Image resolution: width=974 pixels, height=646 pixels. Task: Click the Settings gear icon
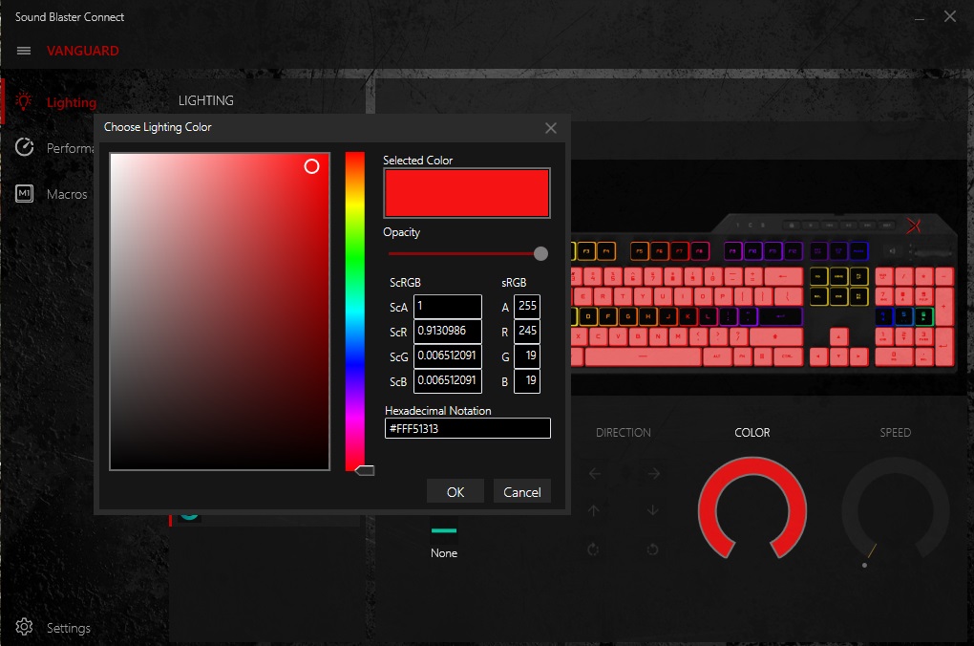[24, 627]
